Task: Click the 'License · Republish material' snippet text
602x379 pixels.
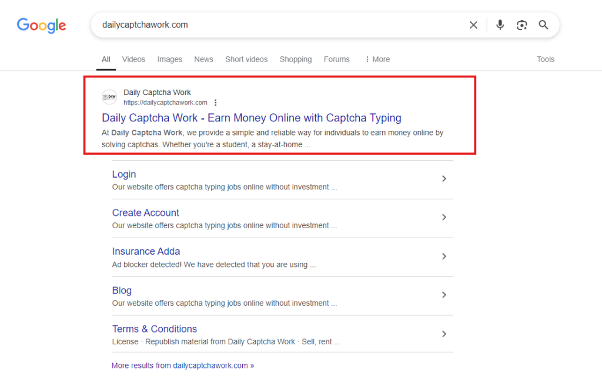Action: pos(226,342)
